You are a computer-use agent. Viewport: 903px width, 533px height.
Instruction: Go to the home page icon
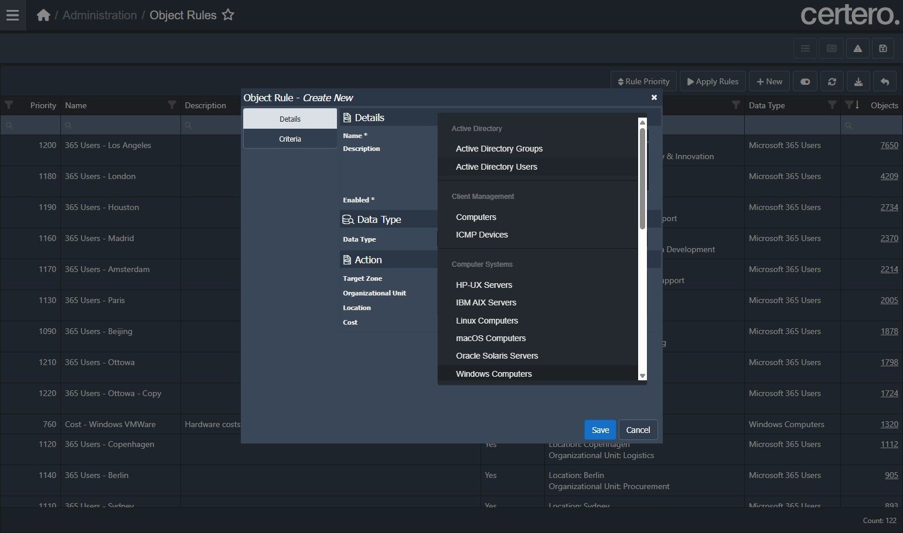pyautogui.click(x=43, y=15)
